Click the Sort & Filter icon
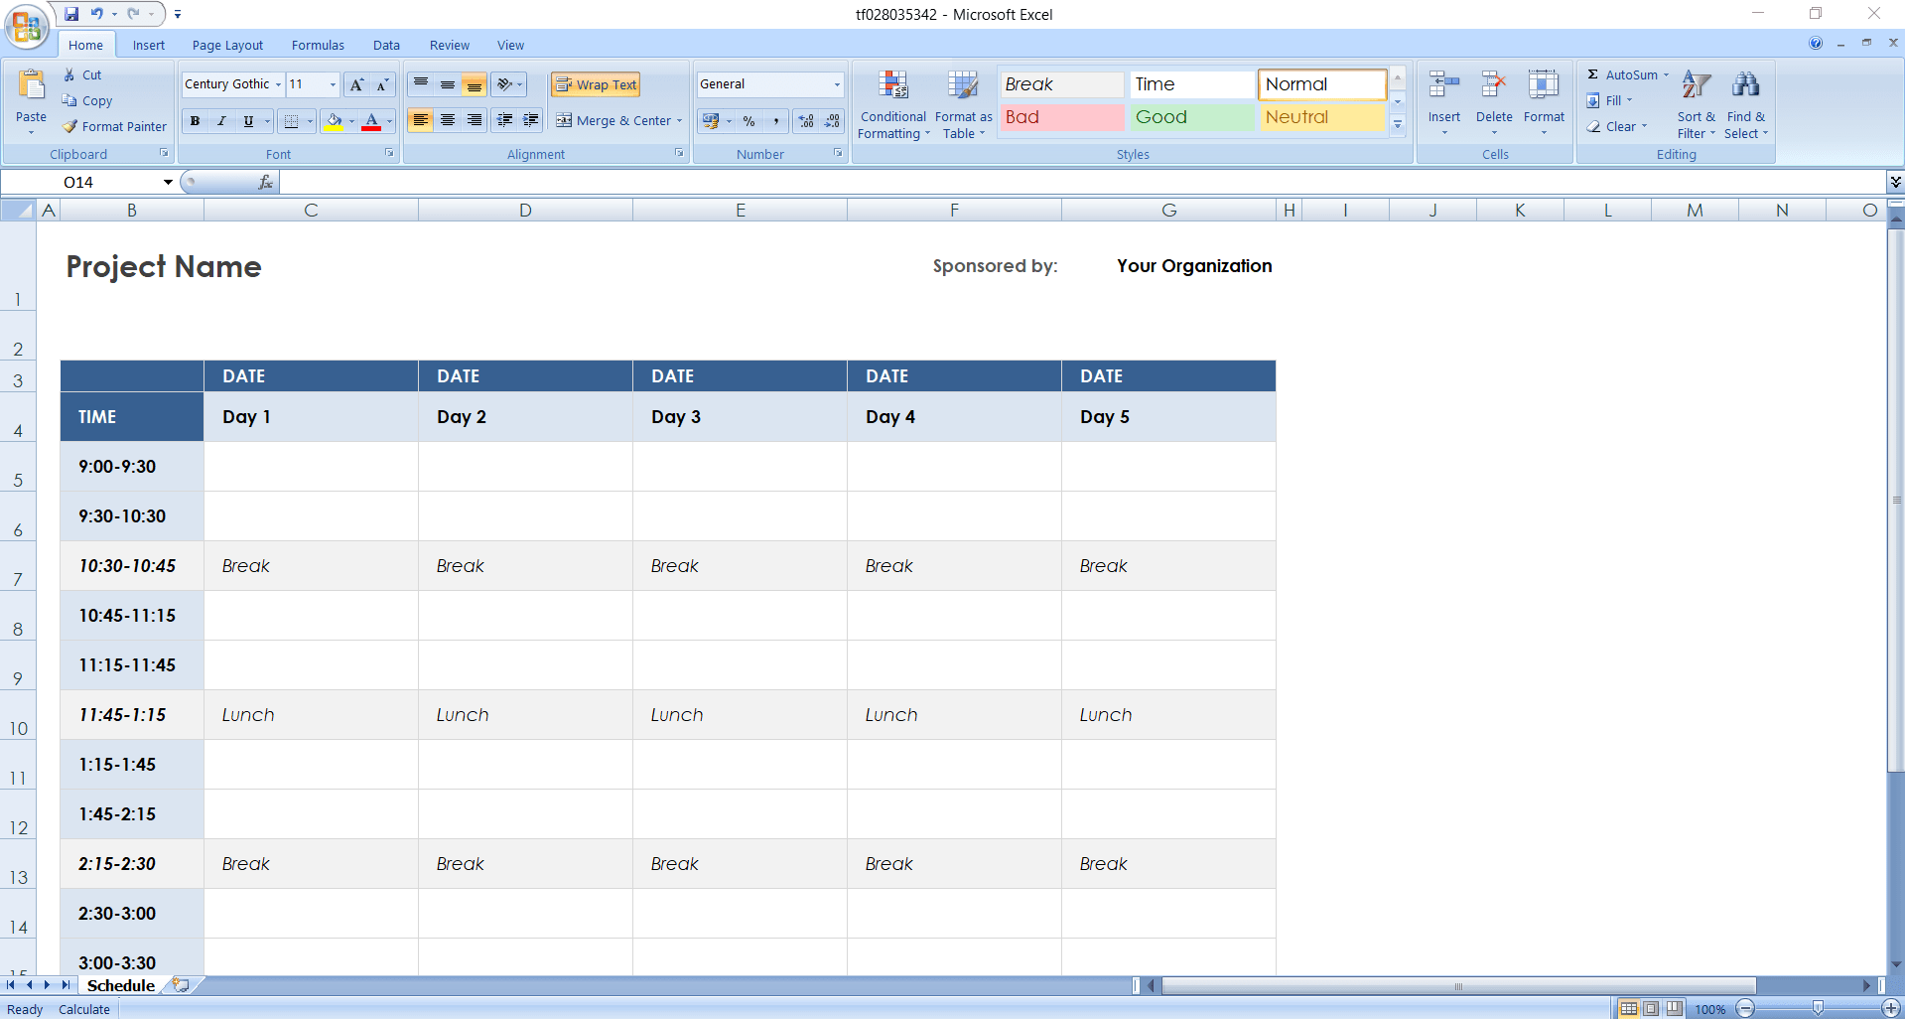1905x1019 pixels. click(1696, 87)
